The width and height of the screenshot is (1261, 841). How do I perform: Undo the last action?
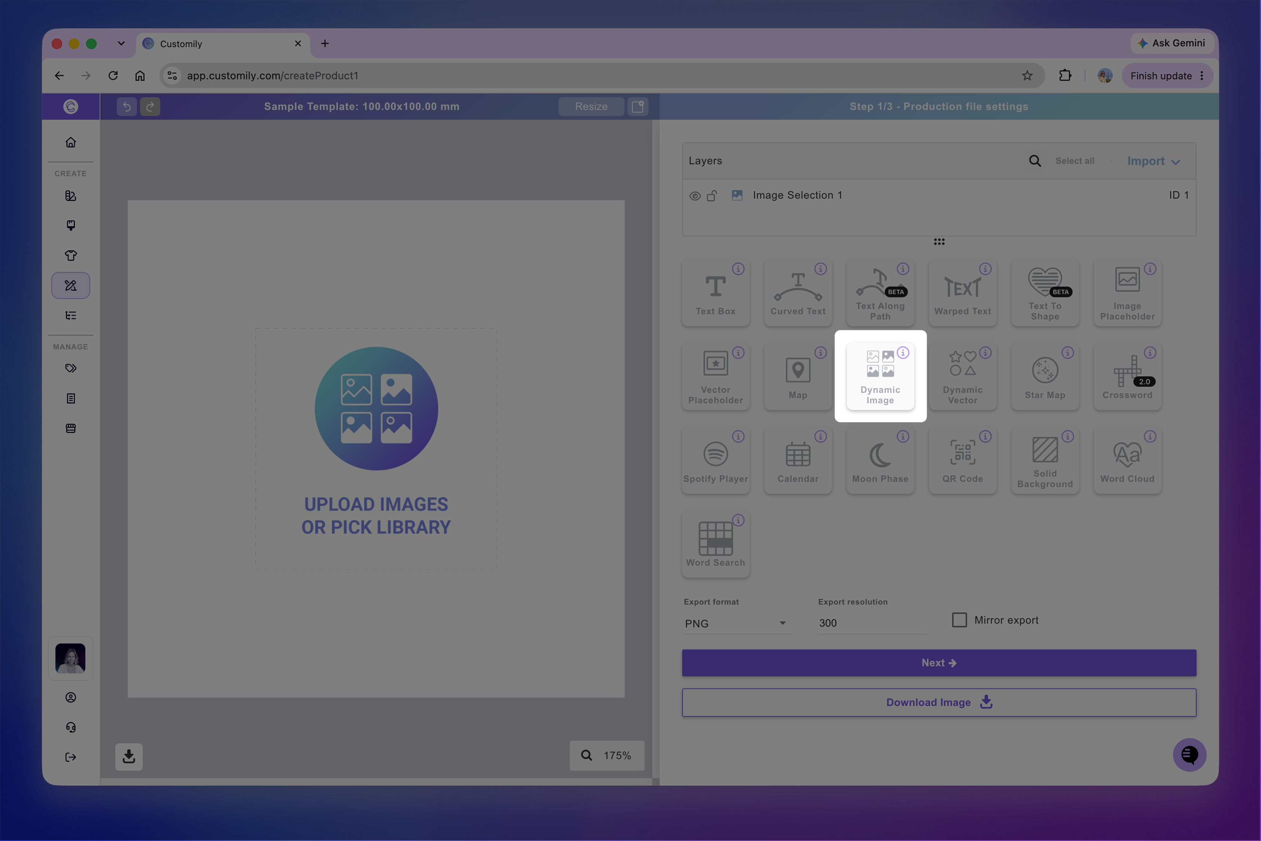pyautogui.click(x=127, y=106)
